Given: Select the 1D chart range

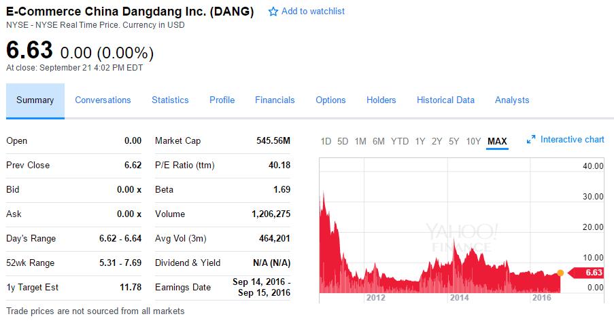Looking at the screenshot, I should 326,141.
